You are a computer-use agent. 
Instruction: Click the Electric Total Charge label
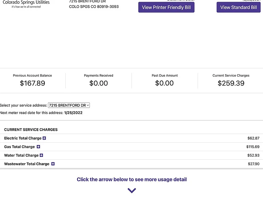(x=23, y=138)
